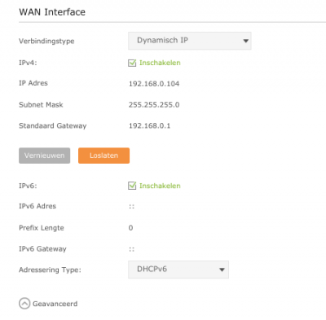The height and width of the screenshot is (320, 326).
Task: Click the green Inschakelen label beside IPv4
Action: 160,63
